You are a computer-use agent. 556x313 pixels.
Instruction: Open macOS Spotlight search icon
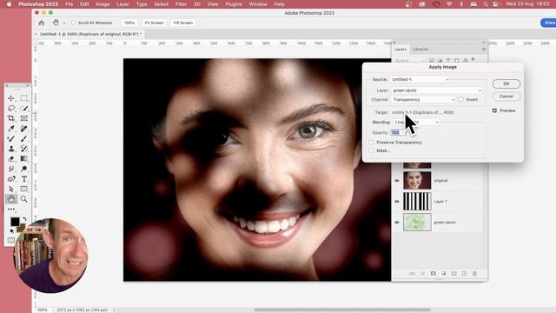pos(485,4)
